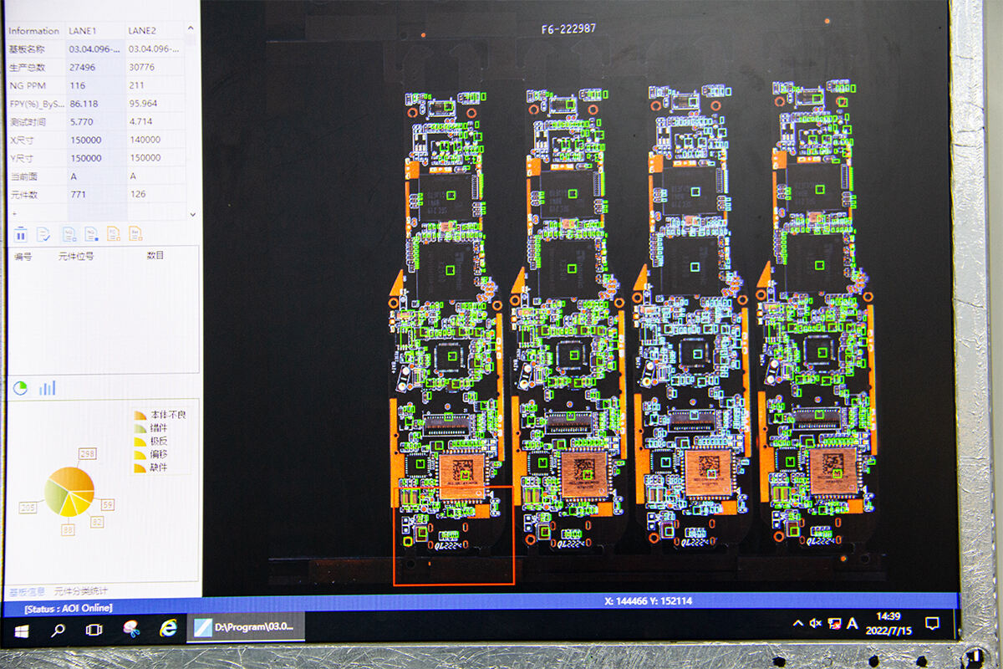Screen dimensions: 1003x669
Task: Click LANE1 NG PPM value 116
Action: pos(78,85)
